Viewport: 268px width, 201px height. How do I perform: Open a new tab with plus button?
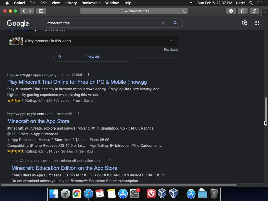265,13
